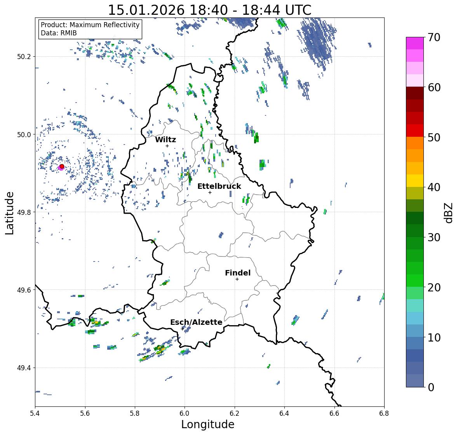
Task: Pick the yellow colorbar segment above 40
Action: [415, 181]
